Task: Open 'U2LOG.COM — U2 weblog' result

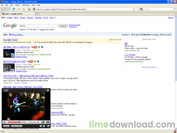Action: click(x=28, y=76)
